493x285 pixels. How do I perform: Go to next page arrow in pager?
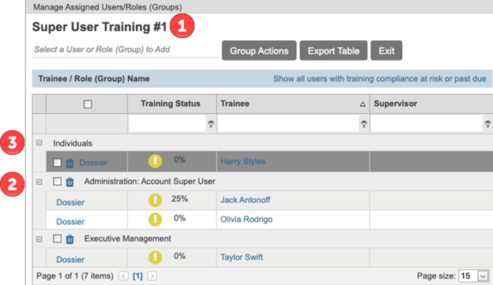click(152, 276)
